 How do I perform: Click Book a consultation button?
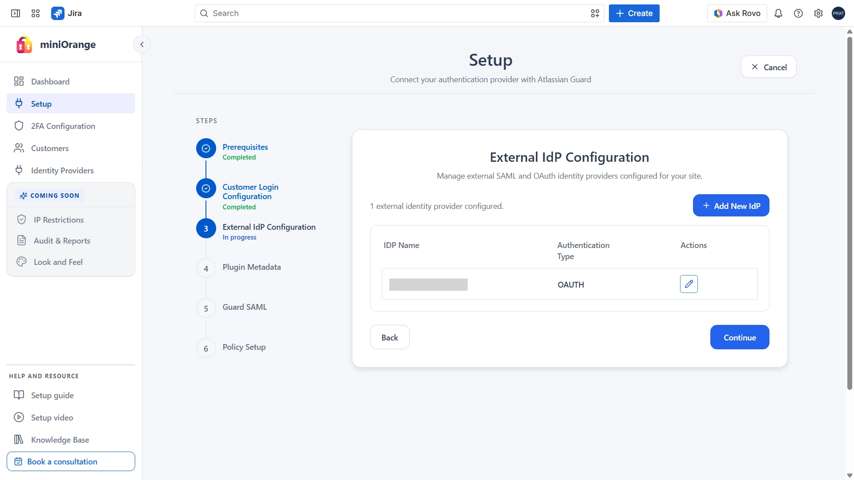tap(71, 461)
